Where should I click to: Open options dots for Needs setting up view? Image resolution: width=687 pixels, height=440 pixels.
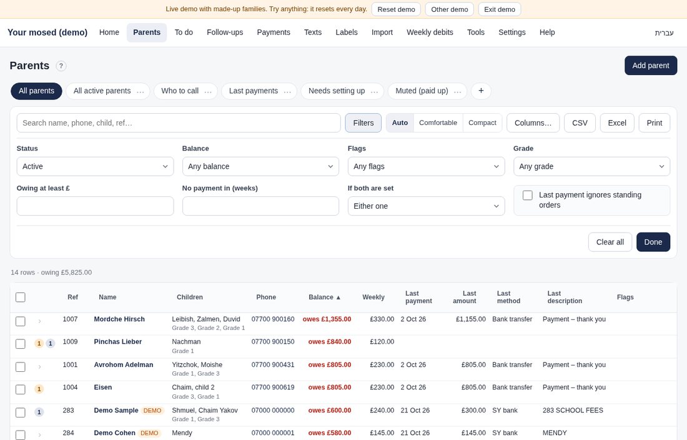[374, 91]
